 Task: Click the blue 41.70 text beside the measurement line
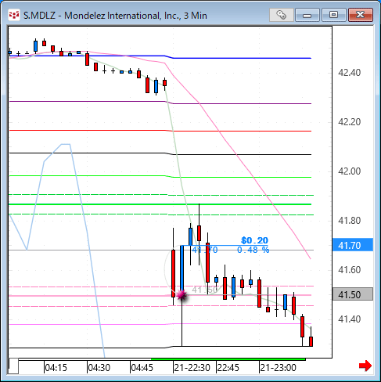click(205, 250)
